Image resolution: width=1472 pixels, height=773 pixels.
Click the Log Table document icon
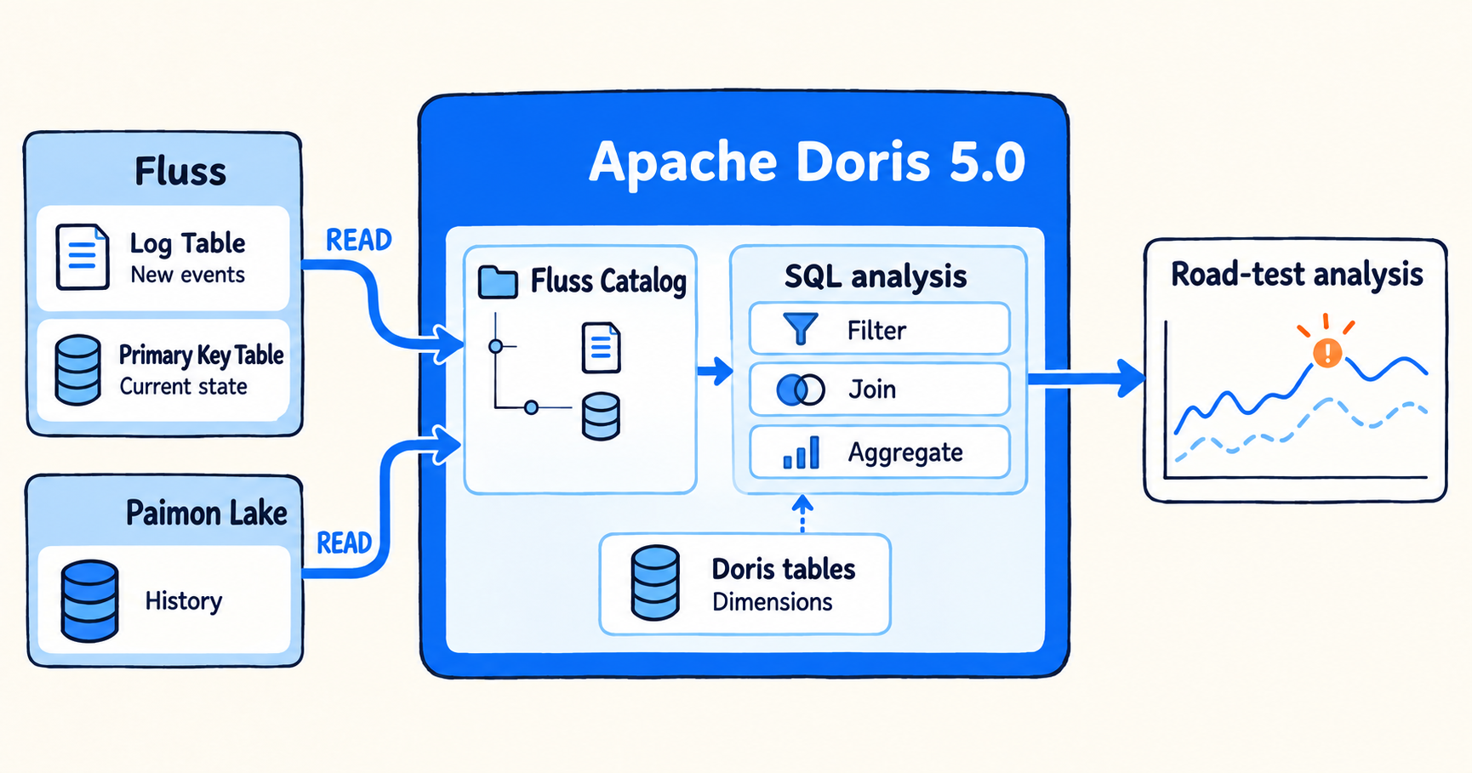(x=83, y=257)
